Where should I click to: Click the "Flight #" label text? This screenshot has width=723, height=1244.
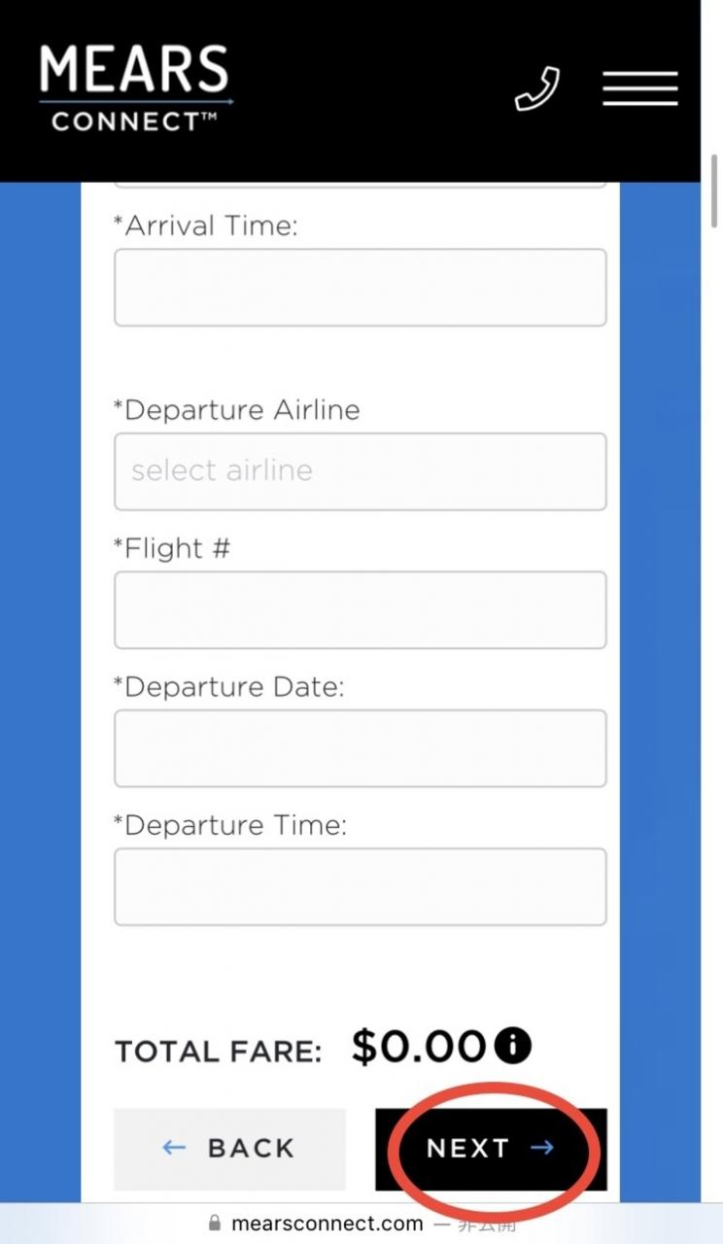pos(172,549)
